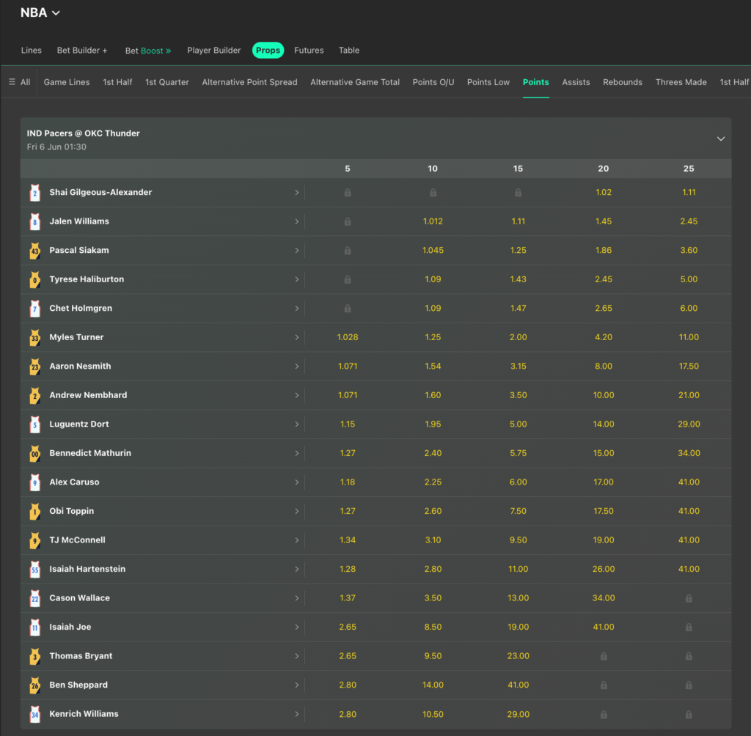Select the Rebounds filter

[x=622, y=82]
